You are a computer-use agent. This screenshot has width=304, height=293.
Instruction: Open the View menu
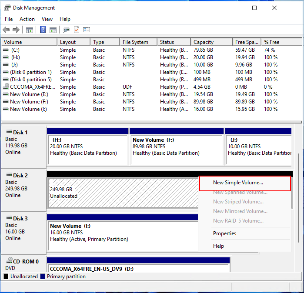[x=47, y=19]
